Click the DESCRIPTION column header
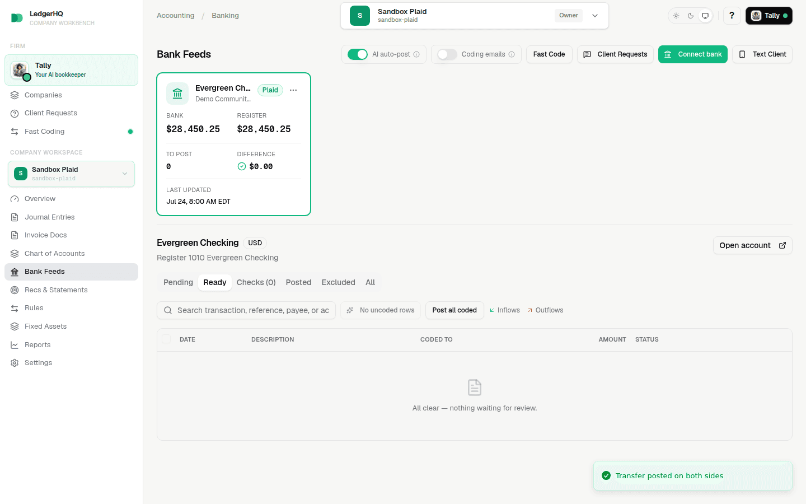The image size is (806, 504). pyautogui.click(x=273, y=339)
